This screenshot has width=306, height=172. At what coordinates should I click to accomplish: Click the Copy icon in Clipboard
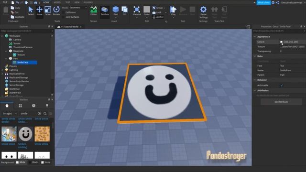pyautogui.click(x=12, y=8)
